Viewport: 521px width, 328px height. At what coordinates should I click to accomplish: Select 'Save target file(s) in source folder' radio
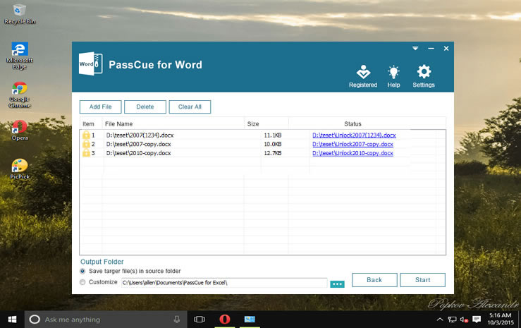click(x=82, y=271)
